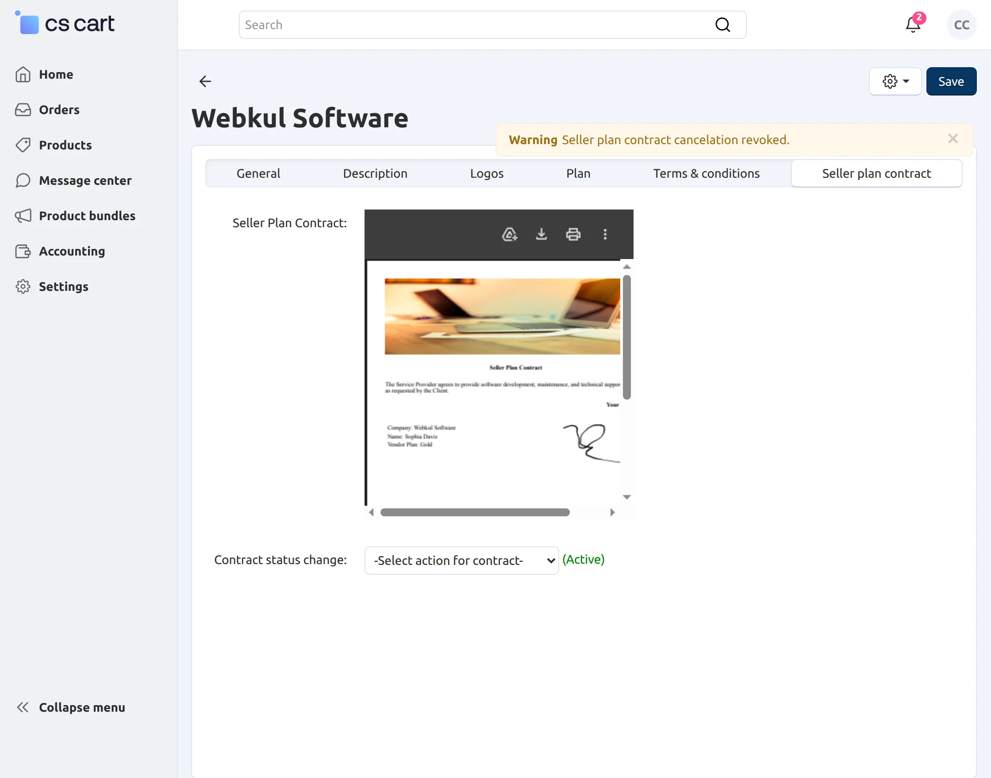Go to Settings in sidebar
Viewport: 991px width, 778px height.
point(64,286)
